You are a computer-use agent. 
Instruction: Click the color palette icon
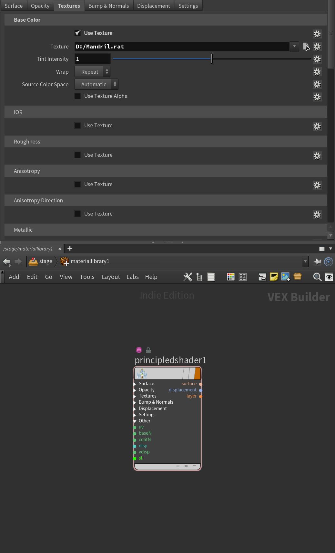[231, 277]
